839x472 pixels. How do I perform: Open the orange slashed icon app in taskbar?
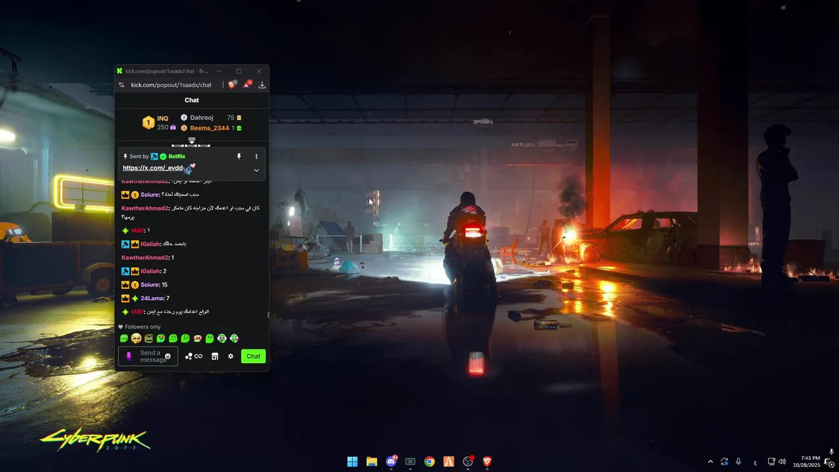pyautogui.click(x=448, y=462)
